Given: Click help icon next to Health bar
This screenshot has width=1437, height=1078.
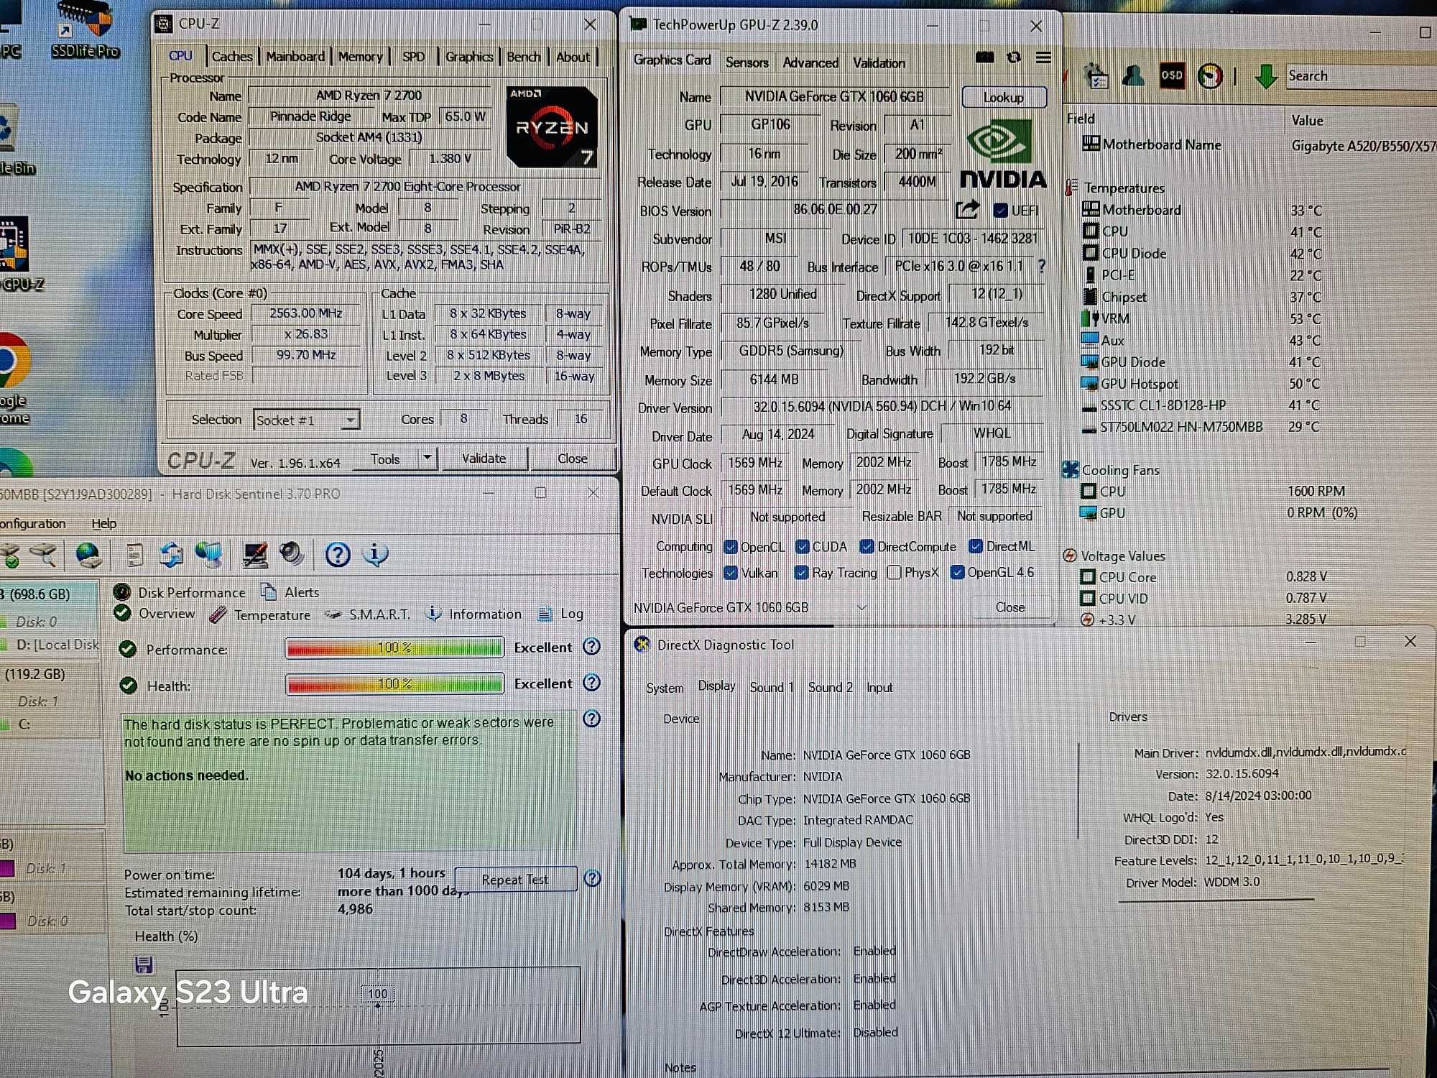Looking at the screenshot, I should click(591, 683).
